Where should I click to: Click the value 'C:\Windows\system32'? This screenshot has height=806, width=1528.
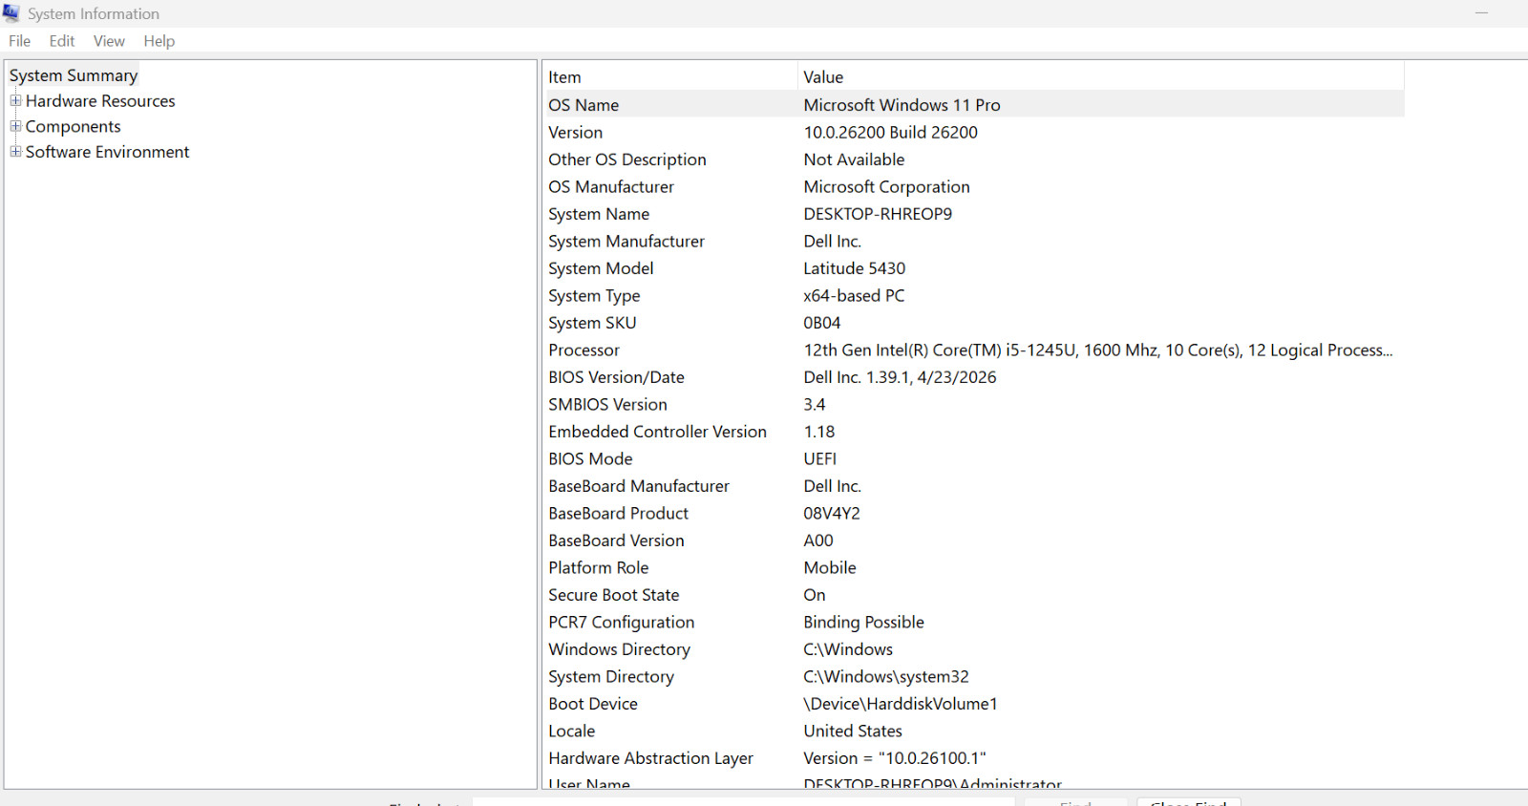[885, 677]
